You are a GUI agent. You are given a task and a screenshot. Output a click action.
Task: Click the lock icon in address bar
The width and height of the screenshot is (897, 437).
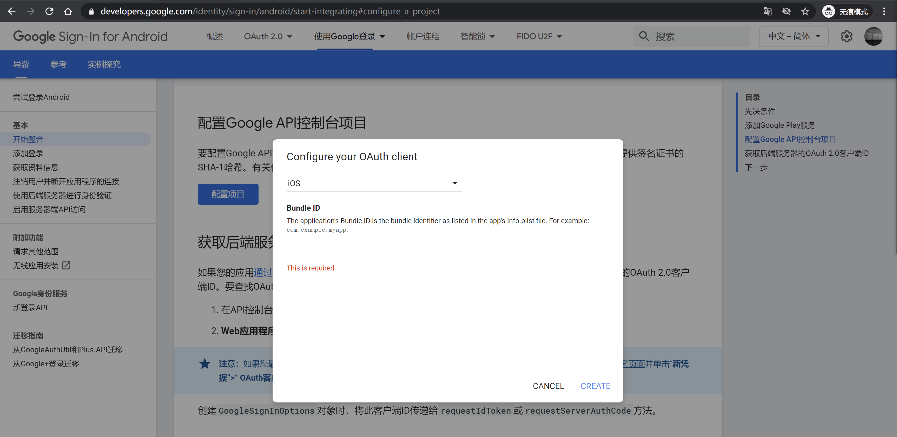point(91,11)
